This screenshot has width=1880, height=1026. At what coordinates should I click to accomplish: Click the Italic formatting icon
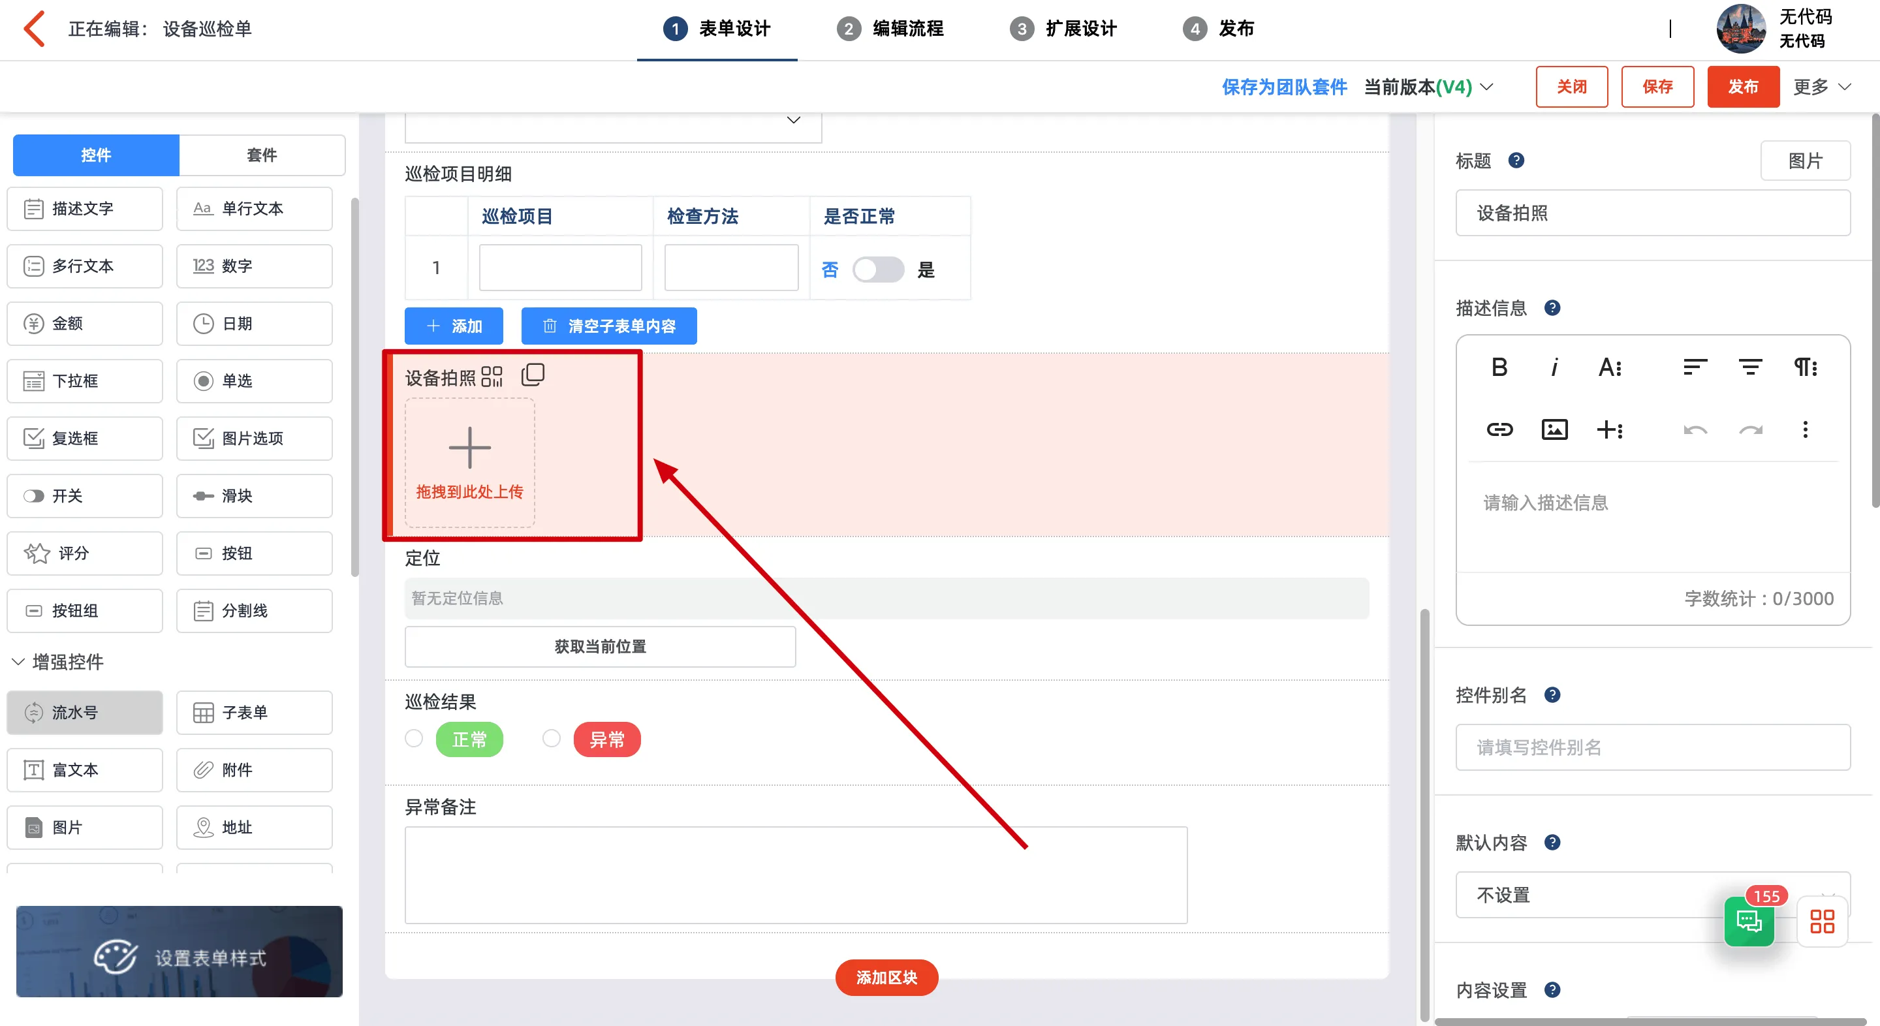click(x=1554, y=367)
